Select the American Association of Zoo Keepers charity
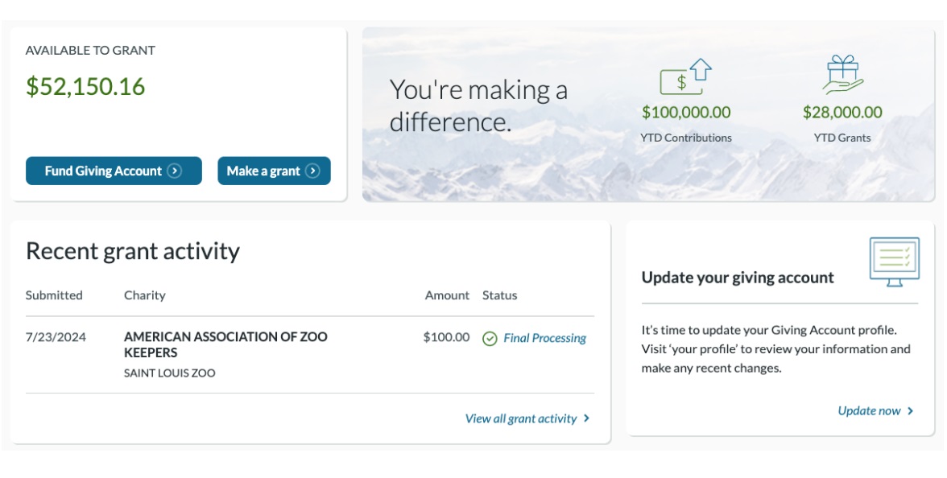The image size is (947, 478). tap(225, 344)
